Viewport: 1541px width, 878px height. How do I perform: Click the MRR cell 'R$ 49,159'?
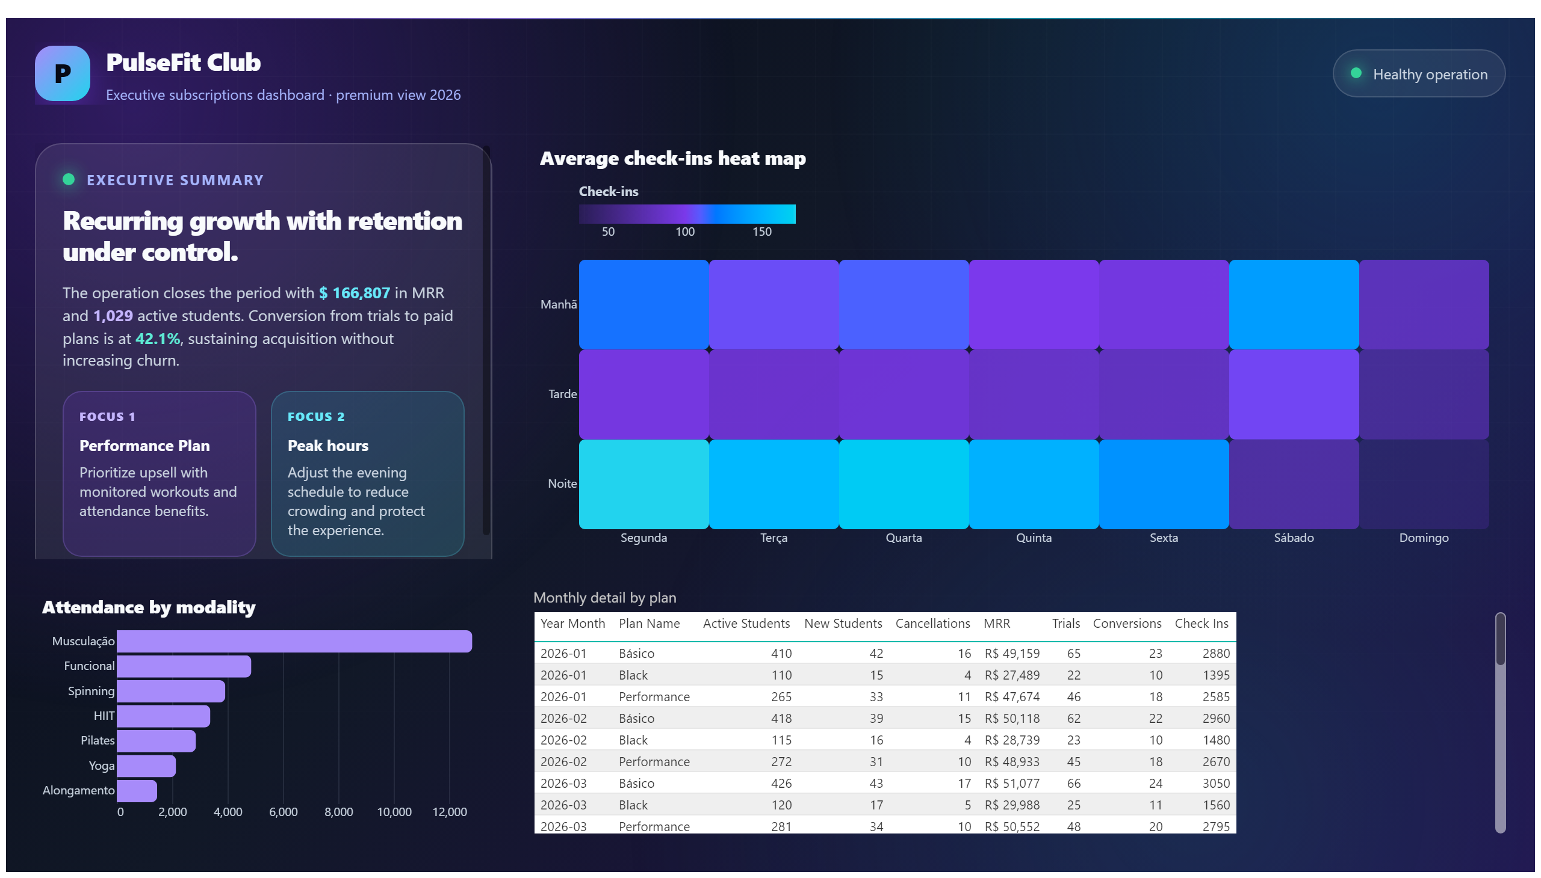click(1012, 654)
